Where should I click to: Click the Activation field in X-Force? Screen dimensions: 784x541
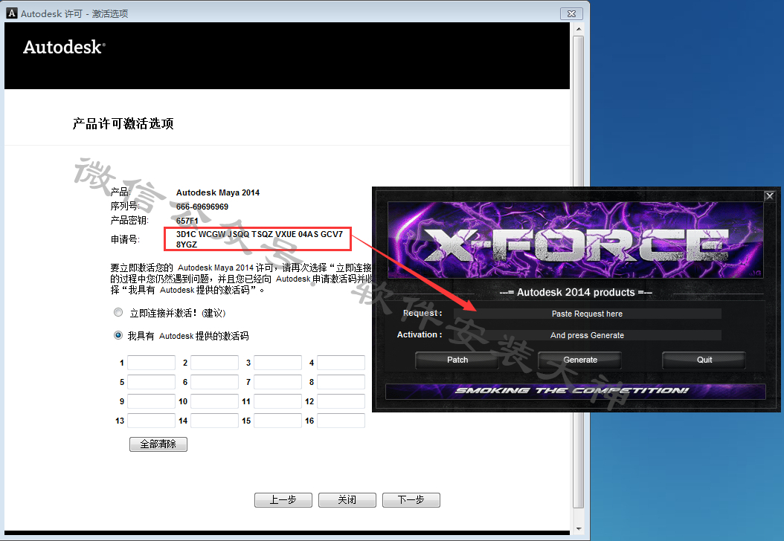click(587, 335)
